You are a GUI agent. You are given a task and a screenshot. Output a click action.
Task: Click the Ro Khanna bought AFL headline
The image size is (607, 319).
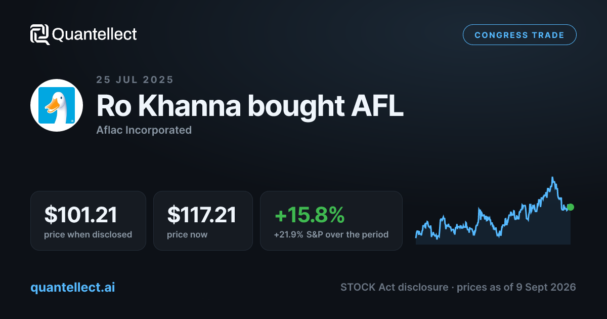[x=250, y=106]
